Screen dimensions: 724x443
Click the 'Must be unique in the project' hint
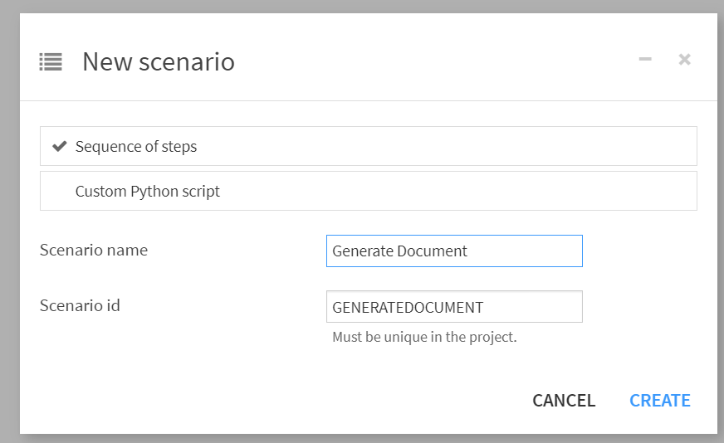424,338
